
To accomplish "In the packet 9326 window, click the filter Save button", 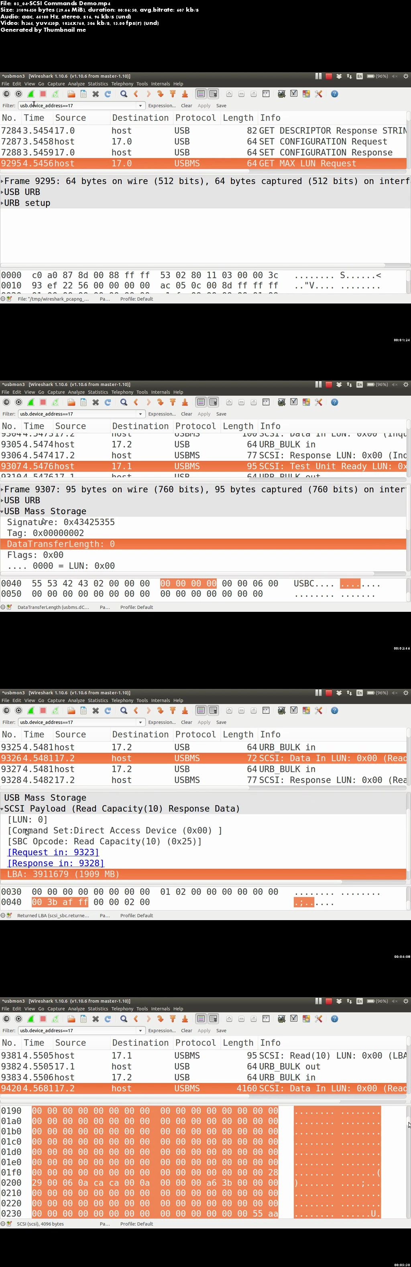I will coord(221,723).
